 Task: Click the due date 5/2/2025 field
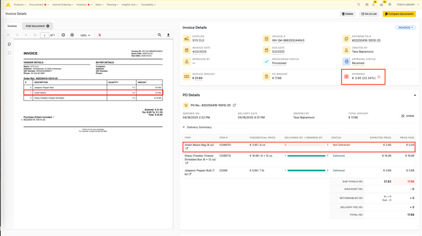click(x=278, y=51)
